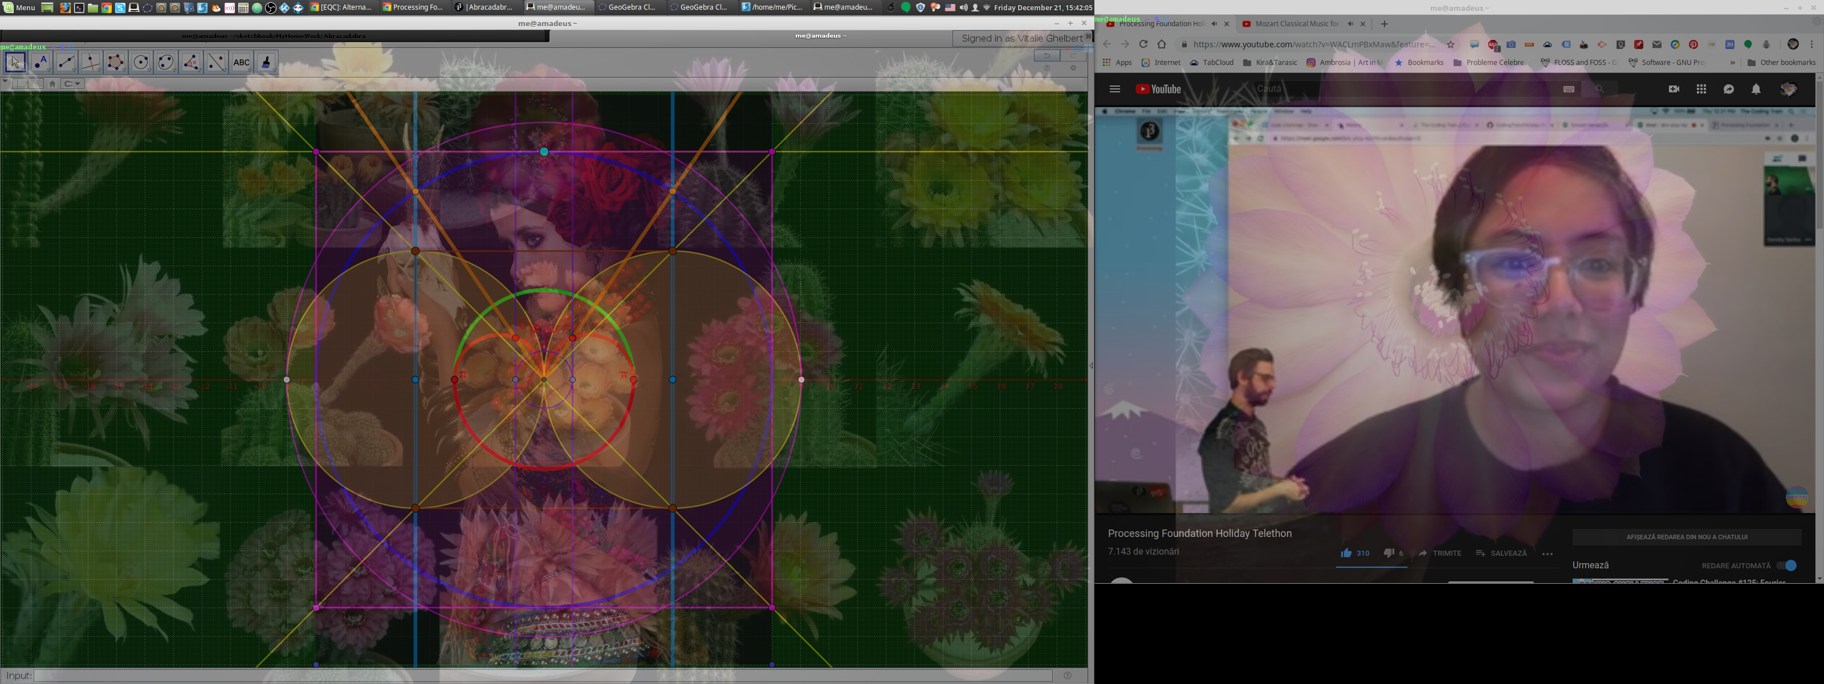This screenshot has height=684, width=1824.
Task: Pick the Perpendicular Line tool
Action: coord(91,62)
